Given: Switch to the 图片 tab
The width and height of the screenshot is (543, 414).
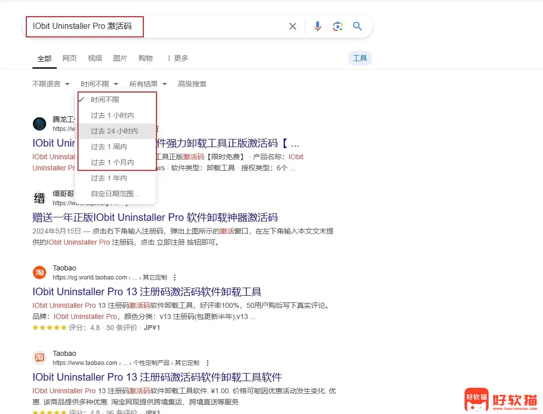Looking at the screenshot, I should (120, 58).
